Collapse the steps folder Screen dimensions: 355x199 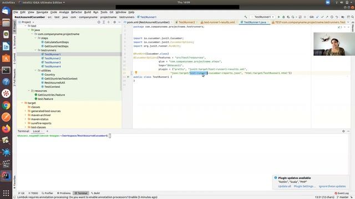coord(35,38)
